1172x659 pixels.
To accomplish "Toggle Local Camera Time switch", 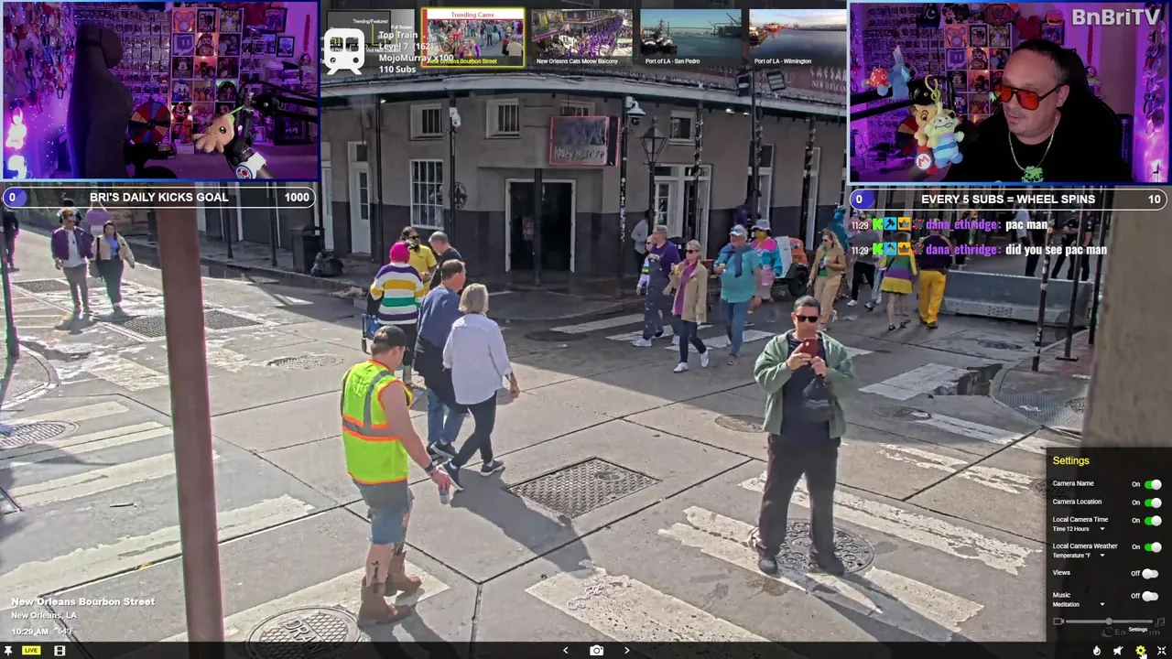I will click(1153, 521).
